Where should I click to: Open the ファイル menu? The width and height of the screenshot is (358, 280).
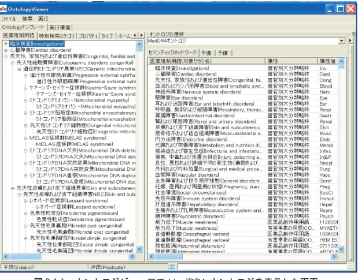tap(9, 18)
